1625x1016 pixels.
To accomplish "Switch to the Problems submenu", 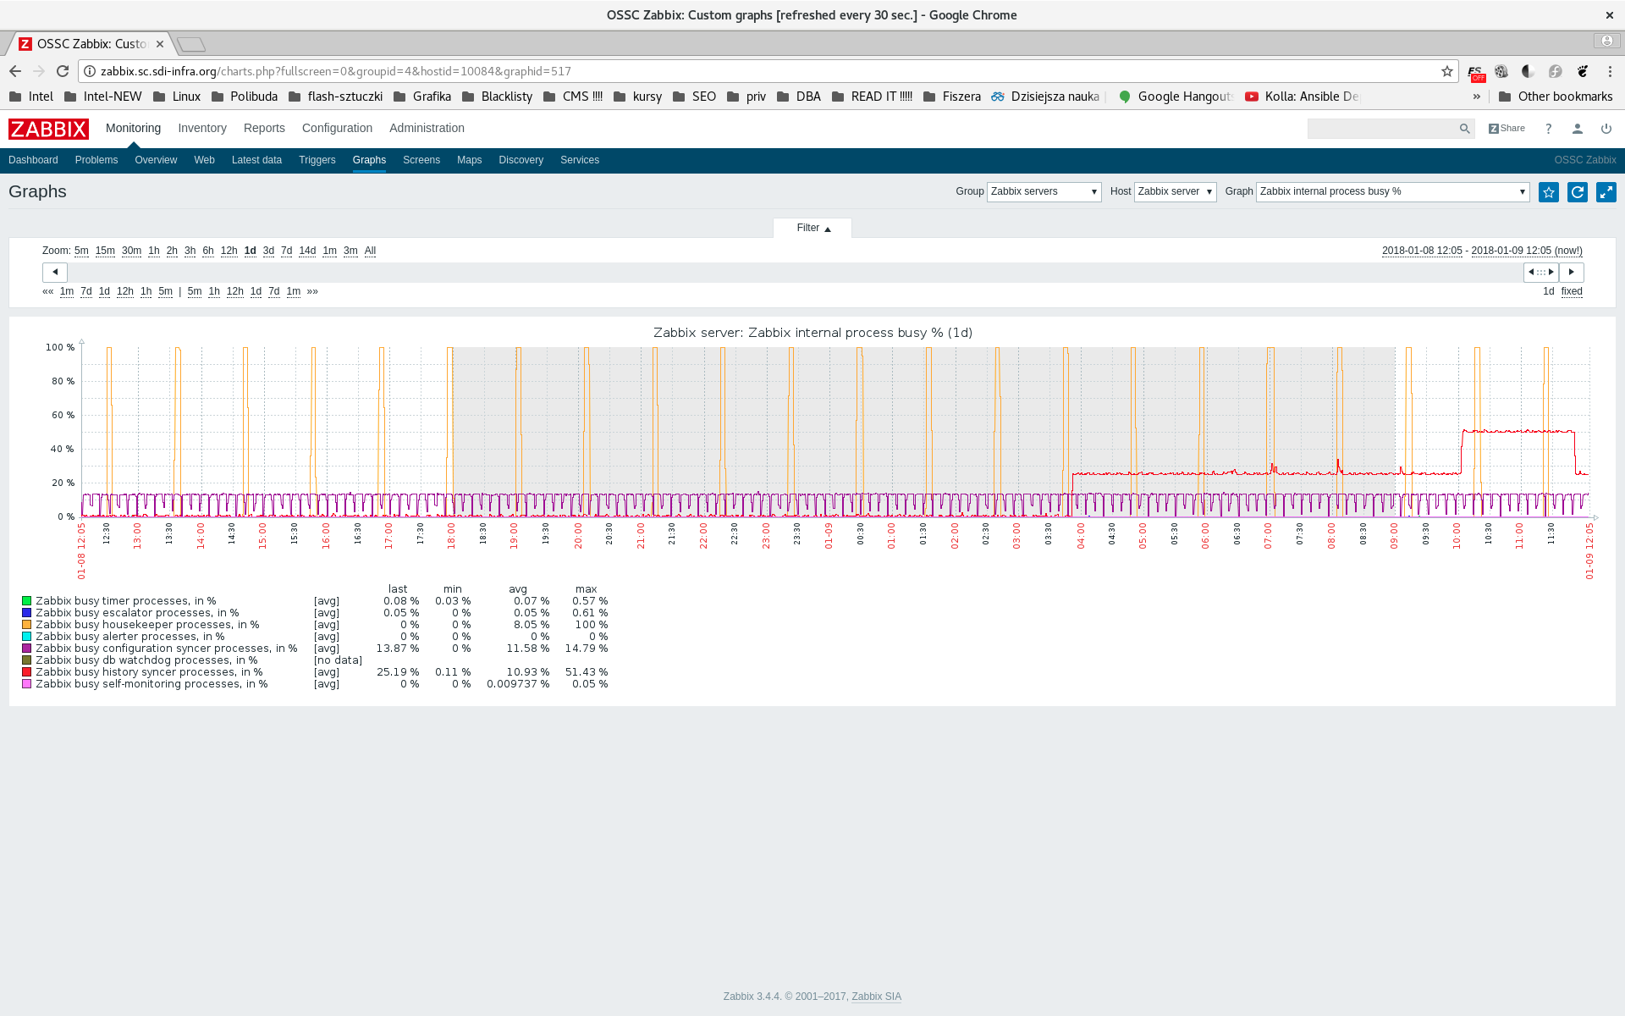I will 96,160.
